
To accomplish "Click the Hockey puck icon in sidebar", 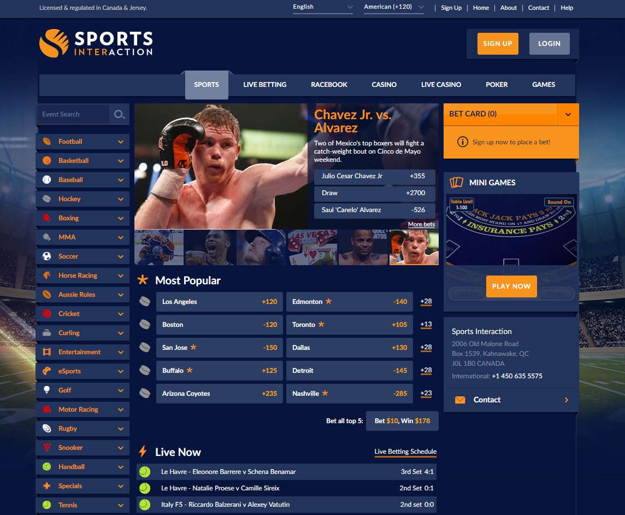I will coord(46,198).
